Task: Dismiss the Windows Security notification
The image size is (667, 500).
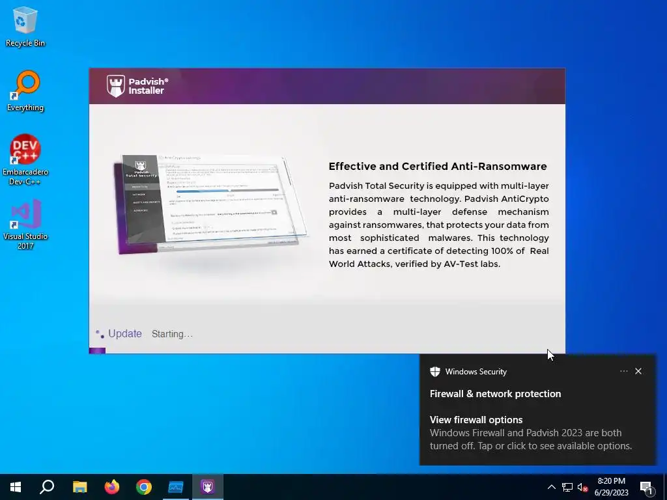Action: tap(638, 371)
